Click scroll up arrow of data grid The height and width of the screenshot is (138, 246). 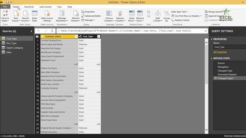pos(206,43)
